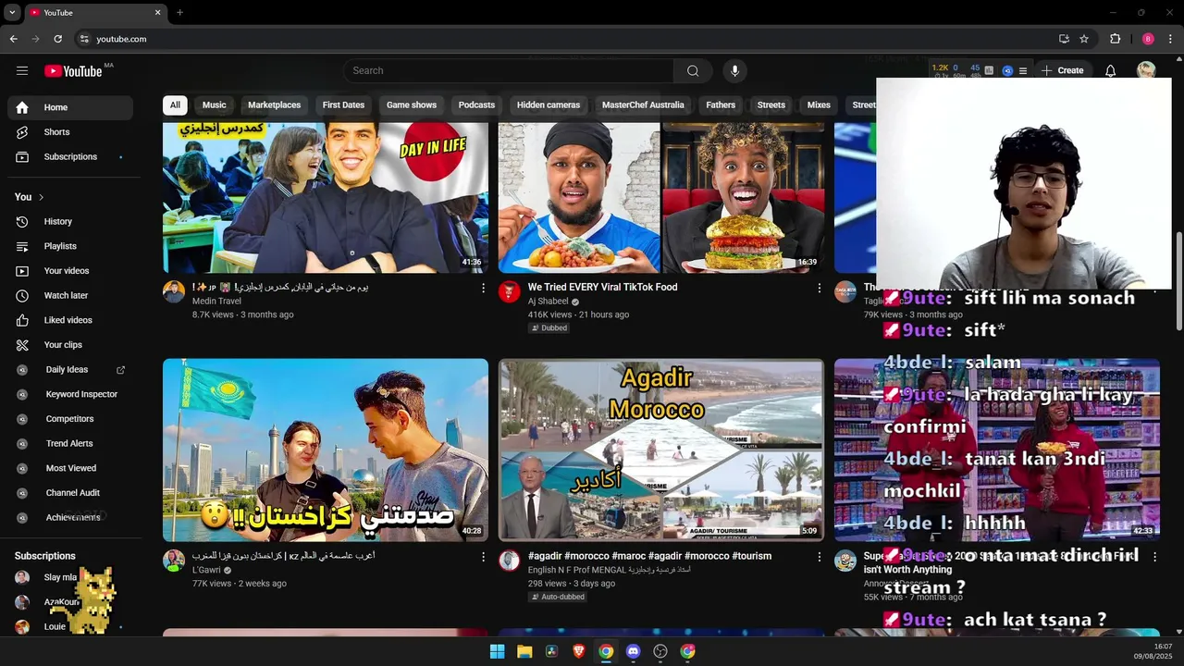Viewport: 1184px width, 666px height.
Task: Select the Game shows chip
Action: click(412, 105)
